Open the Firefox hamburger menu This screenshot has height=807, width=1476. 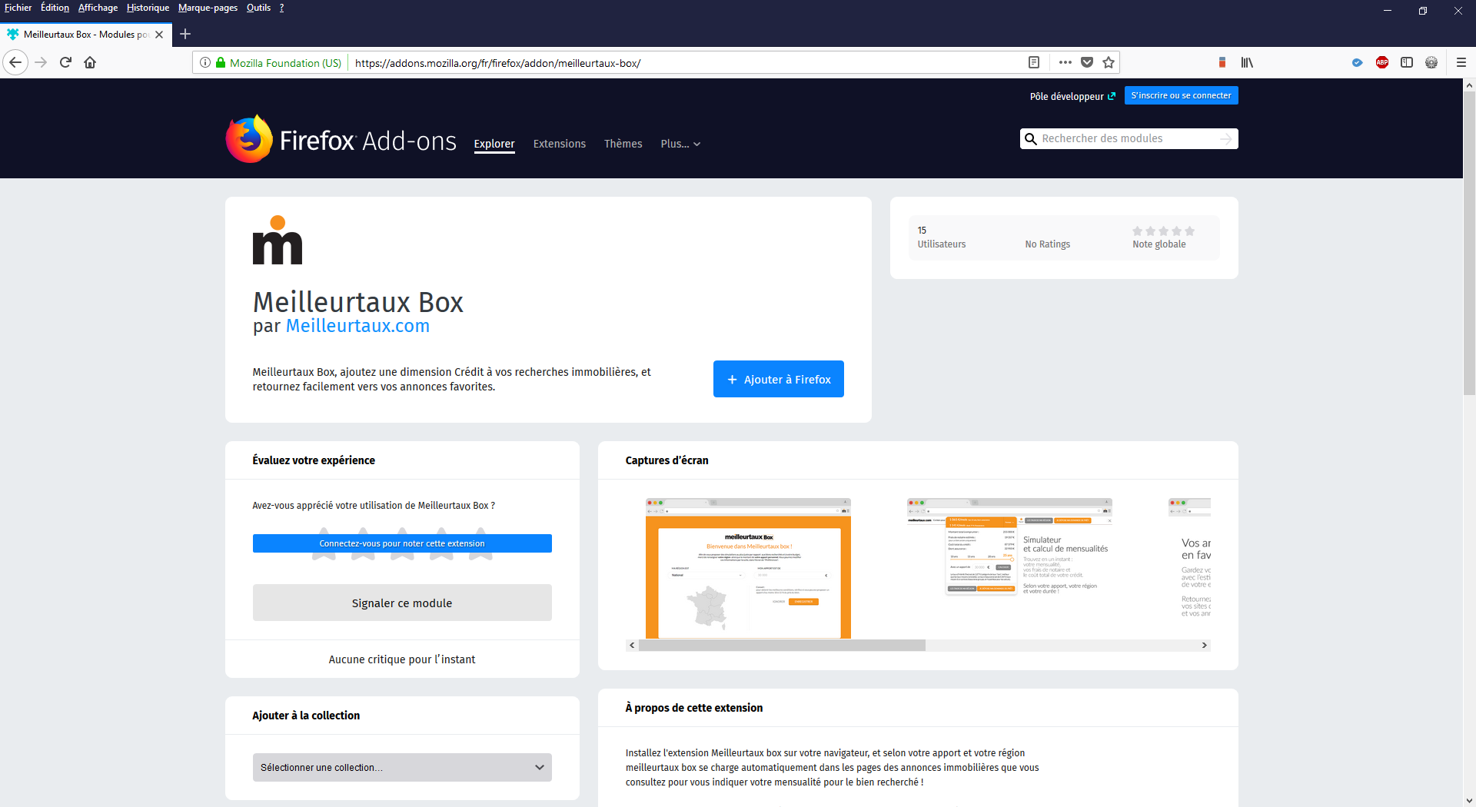tap(1461, 62)
